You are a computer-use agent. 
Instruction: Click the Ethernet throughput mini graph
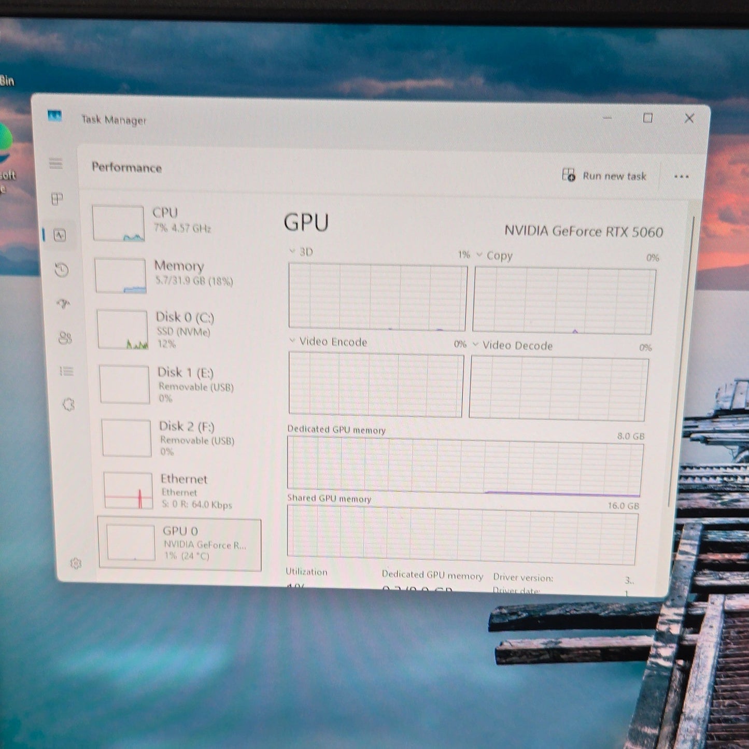[128, 490]
